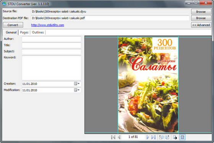Switch to the General tab
Screen dimensions: 214x143
coord(11,32)
